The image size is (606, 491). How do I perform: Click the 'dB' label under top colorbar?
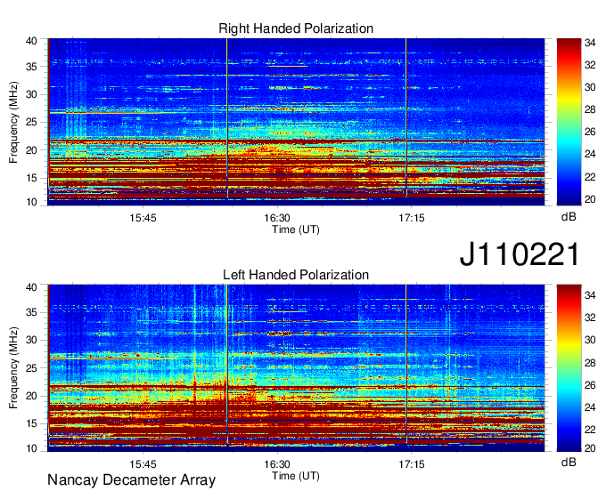pos(569,217)
